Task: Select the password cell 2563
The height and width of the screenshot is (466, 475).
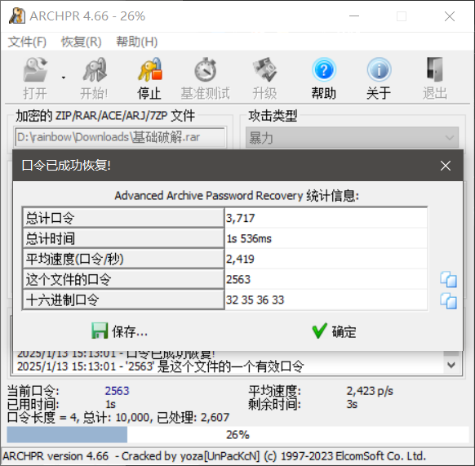Action: click(326, 279)
